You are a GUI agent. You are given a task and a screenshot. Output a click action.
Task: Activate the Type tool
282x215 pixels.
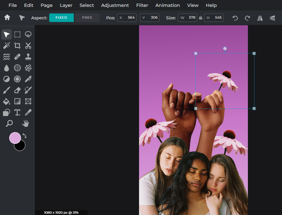pyautogui.click(x=17, y=112)
